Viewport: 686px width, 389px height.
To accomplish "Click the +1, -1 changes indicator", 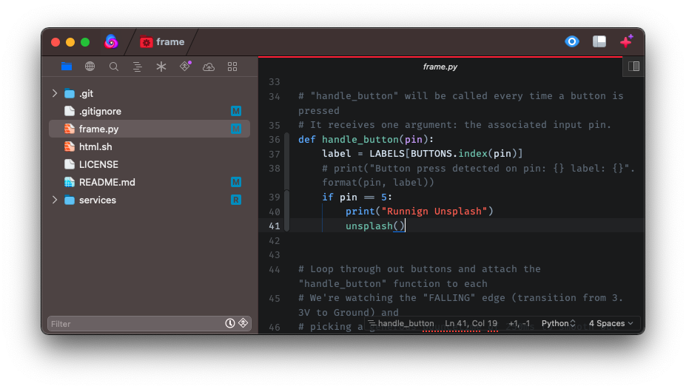I will [x=519, y=323].
